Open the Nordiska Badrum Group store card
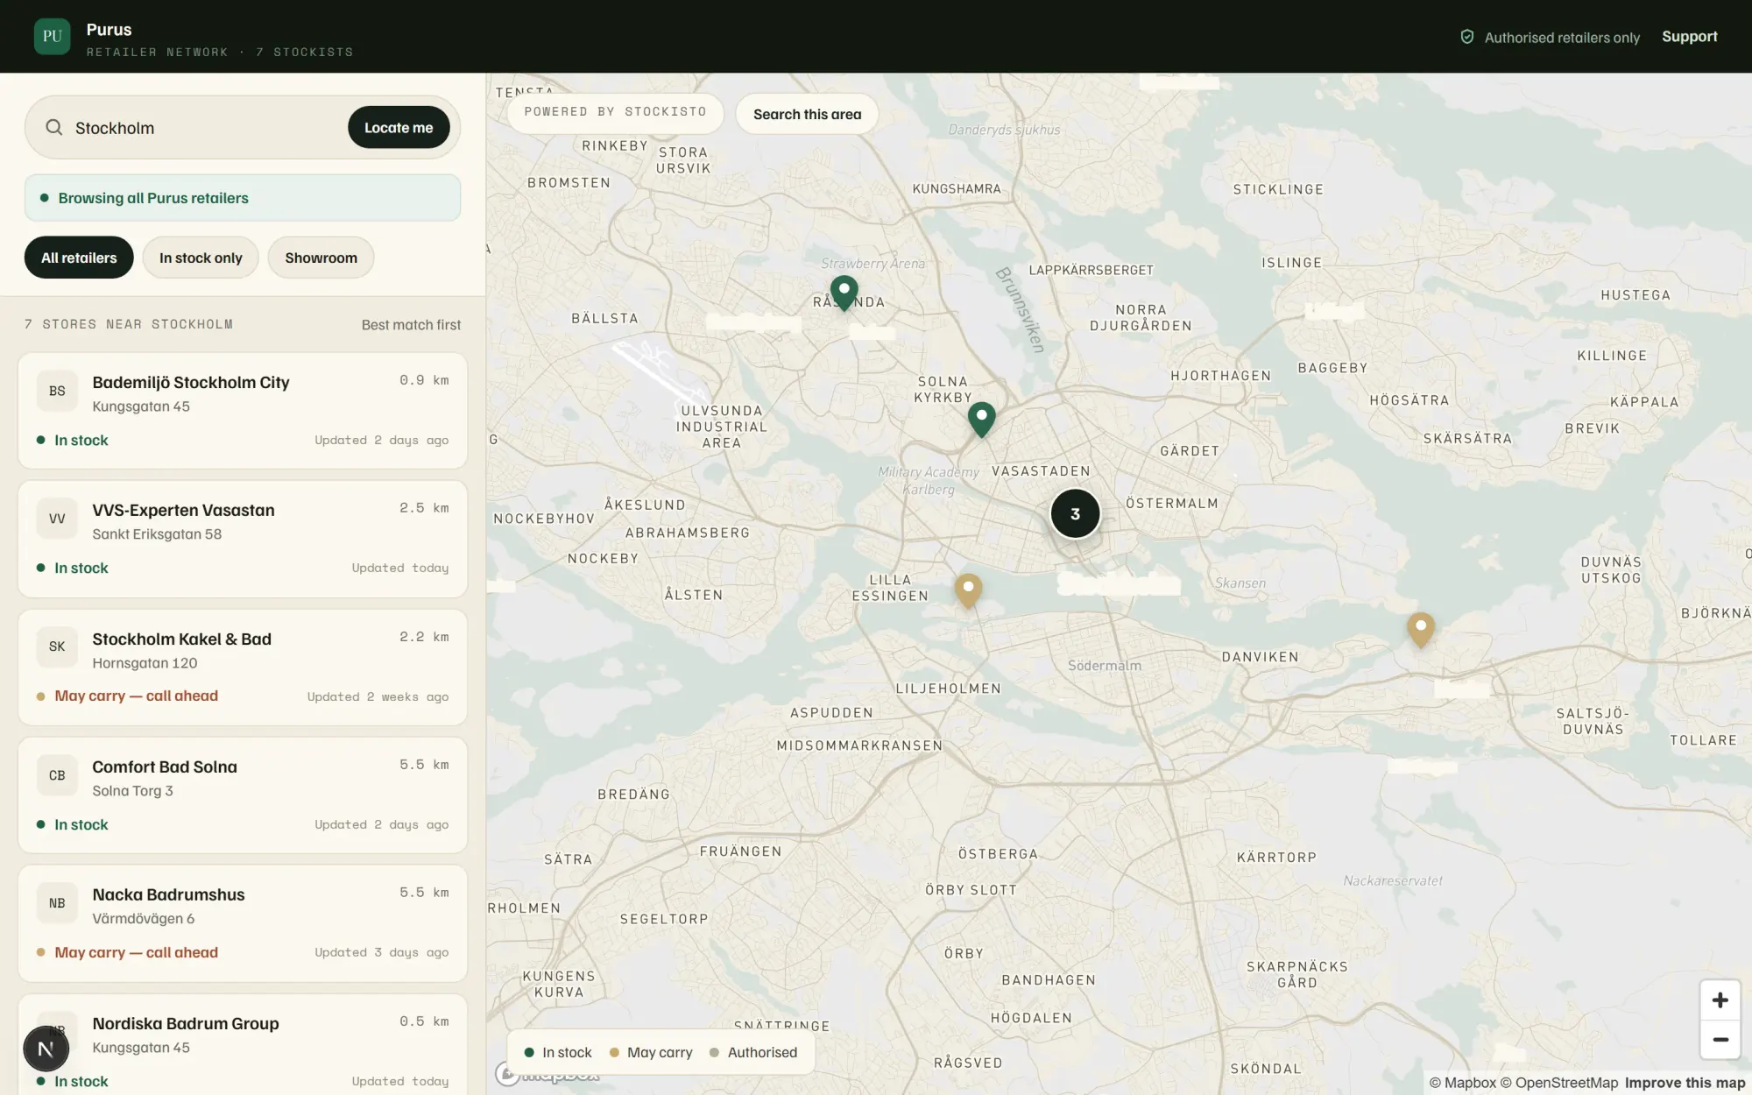This screenshot has width=1752, height=1095. tap(243, 1044)
